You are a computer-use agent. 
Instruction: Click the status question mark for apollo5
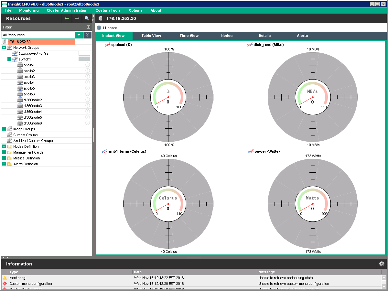coord(88,88)
